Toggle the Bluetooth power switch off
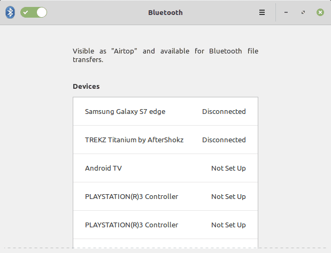 (34, 12)
